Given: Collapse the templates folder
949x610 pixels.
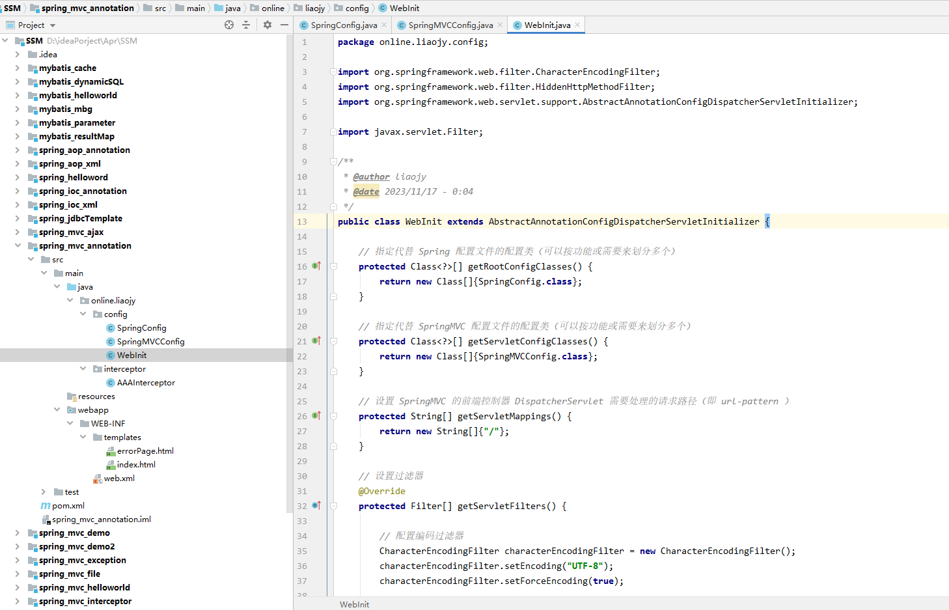Looking at the screenshot, I should tap(83, 437).
